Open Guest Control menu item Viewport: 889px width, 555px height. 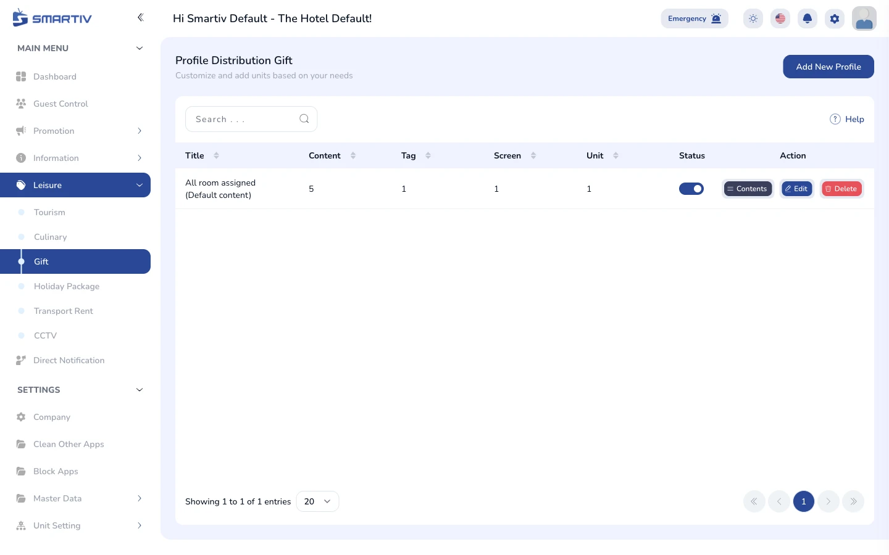pos(75,104)
